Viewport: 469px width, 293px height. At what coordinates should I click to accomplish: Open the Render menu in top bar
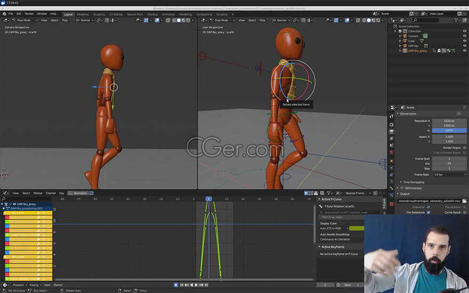tap(29, 14)
